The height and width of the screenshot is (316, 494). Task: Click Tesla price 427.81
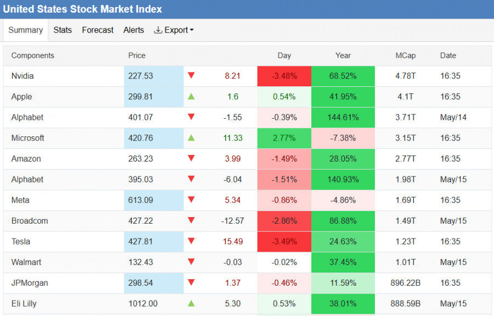click(x=141, y=242)
